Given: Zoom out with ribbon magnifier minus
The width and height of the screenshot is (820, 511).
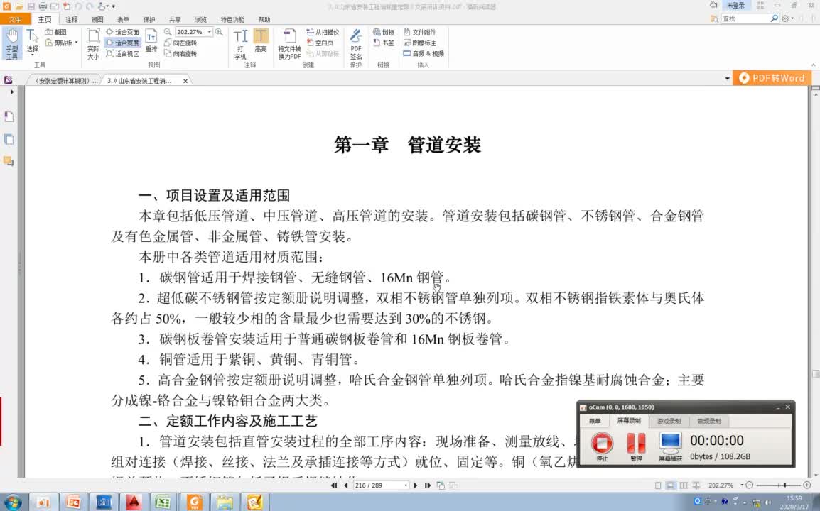Looking at the screenshot, I should click(x=168, y=32).
